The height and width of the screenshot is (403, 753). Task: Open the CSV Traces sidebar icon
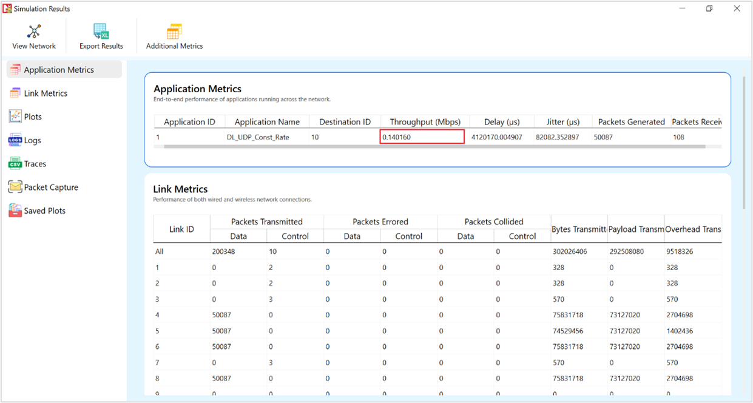(15, 164)
